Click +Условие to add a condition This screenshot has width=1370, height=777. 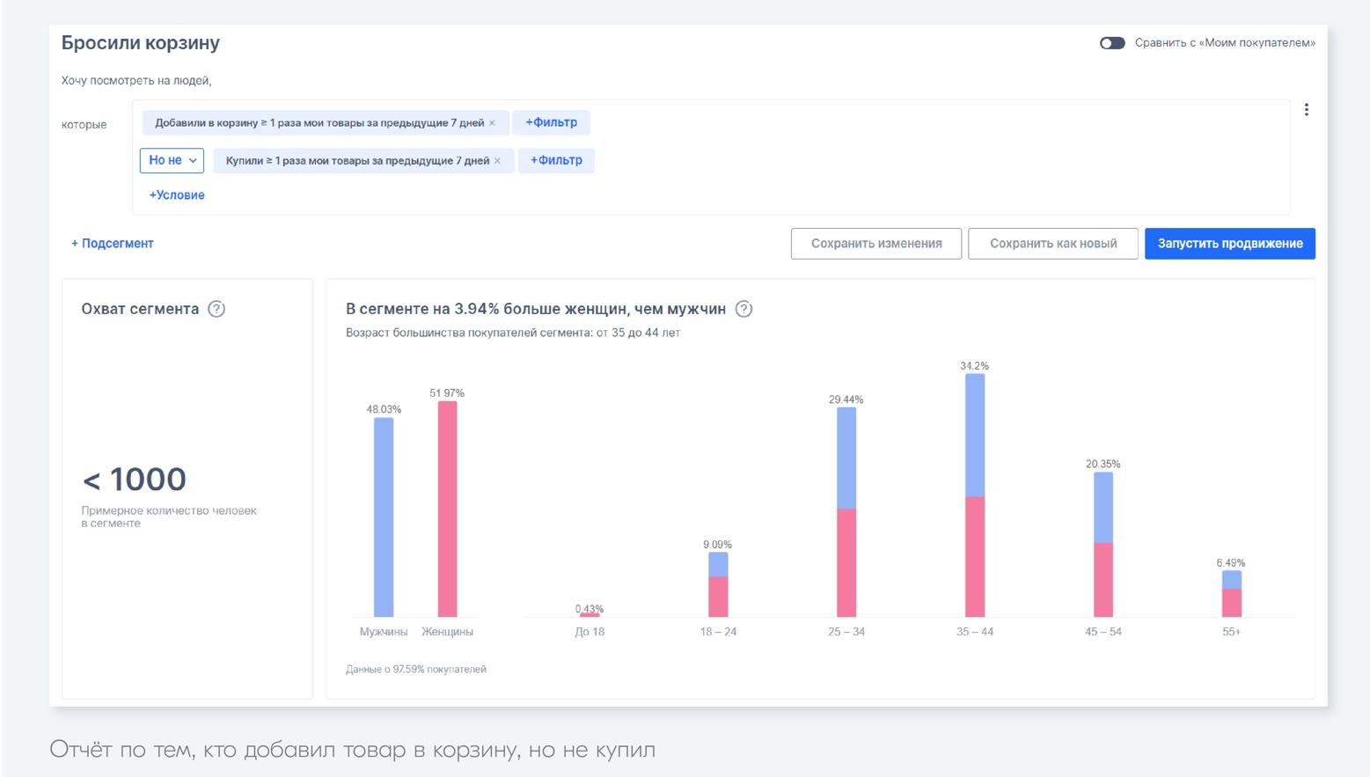177,195
